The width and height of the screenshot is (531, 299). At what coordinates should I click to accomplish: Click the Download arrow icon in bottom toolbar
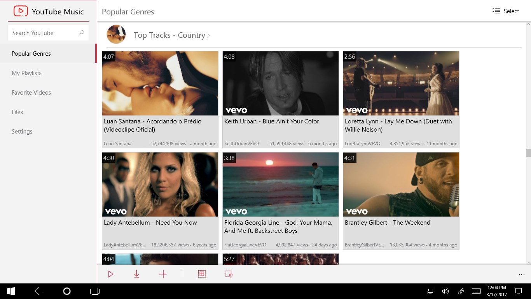point(136,274)
